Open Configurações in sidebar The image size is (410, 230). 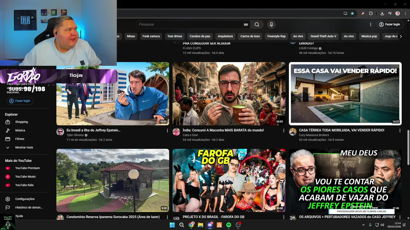click(x=24, y=199)
